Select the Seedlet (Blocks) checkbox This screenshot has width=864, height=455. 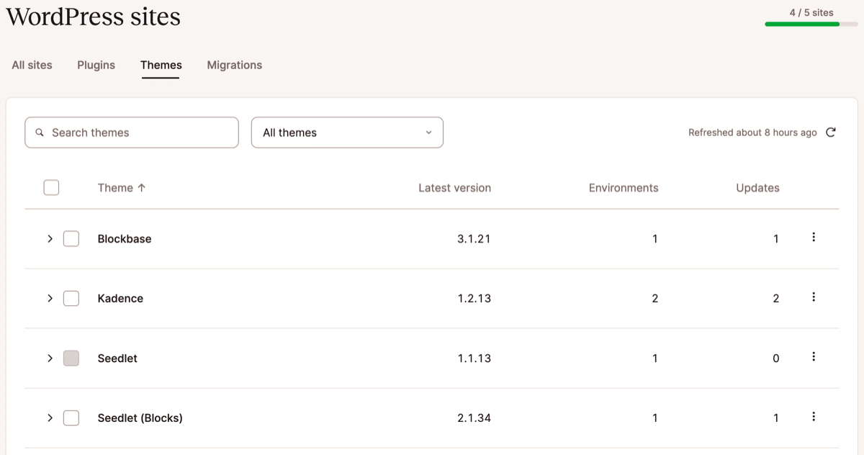[x=71, y=418]
